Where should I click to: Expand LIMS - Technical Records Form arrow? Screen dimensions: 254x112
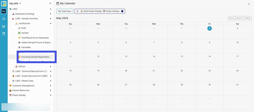click(x=51, y=71)
